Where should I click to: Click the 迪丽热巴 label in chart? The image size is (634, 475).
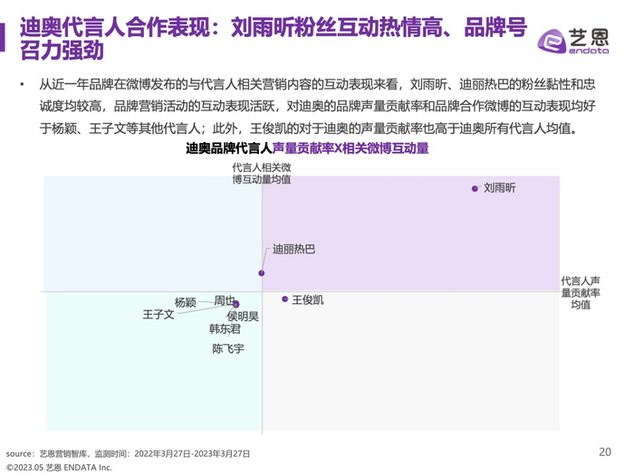(x=293, y=249)
